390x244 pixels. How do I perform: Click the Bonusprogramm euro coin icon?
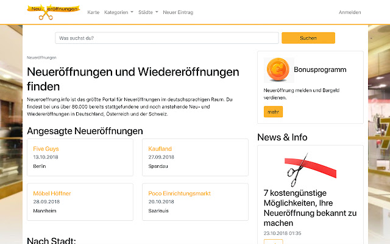pos(278,70)
